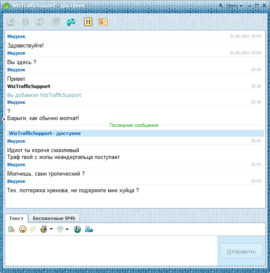The height and width of the screenshot is (273, 270).
Task: Click the Вы добавили WizTrafficSupport notice
Action: point(44,95)
